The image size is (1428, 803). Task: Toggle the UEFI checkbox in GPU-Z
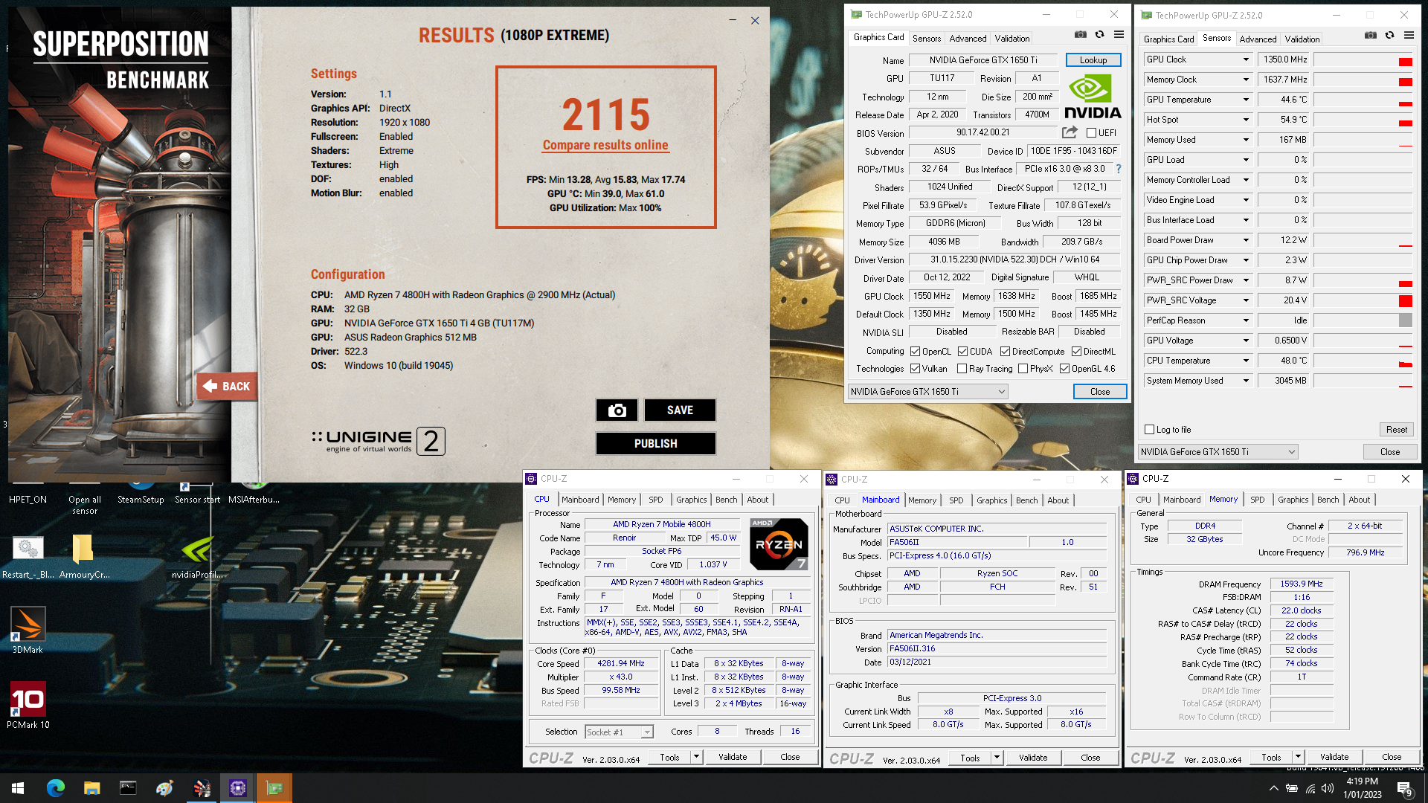[x=1091, y=133]
